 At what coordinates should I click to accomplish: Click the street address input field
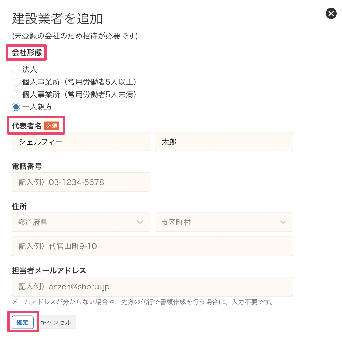(x=152, y=246)
